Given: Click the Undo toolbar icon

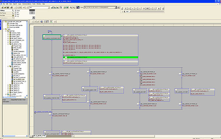Looking at the screenshot, I should 24,7.
